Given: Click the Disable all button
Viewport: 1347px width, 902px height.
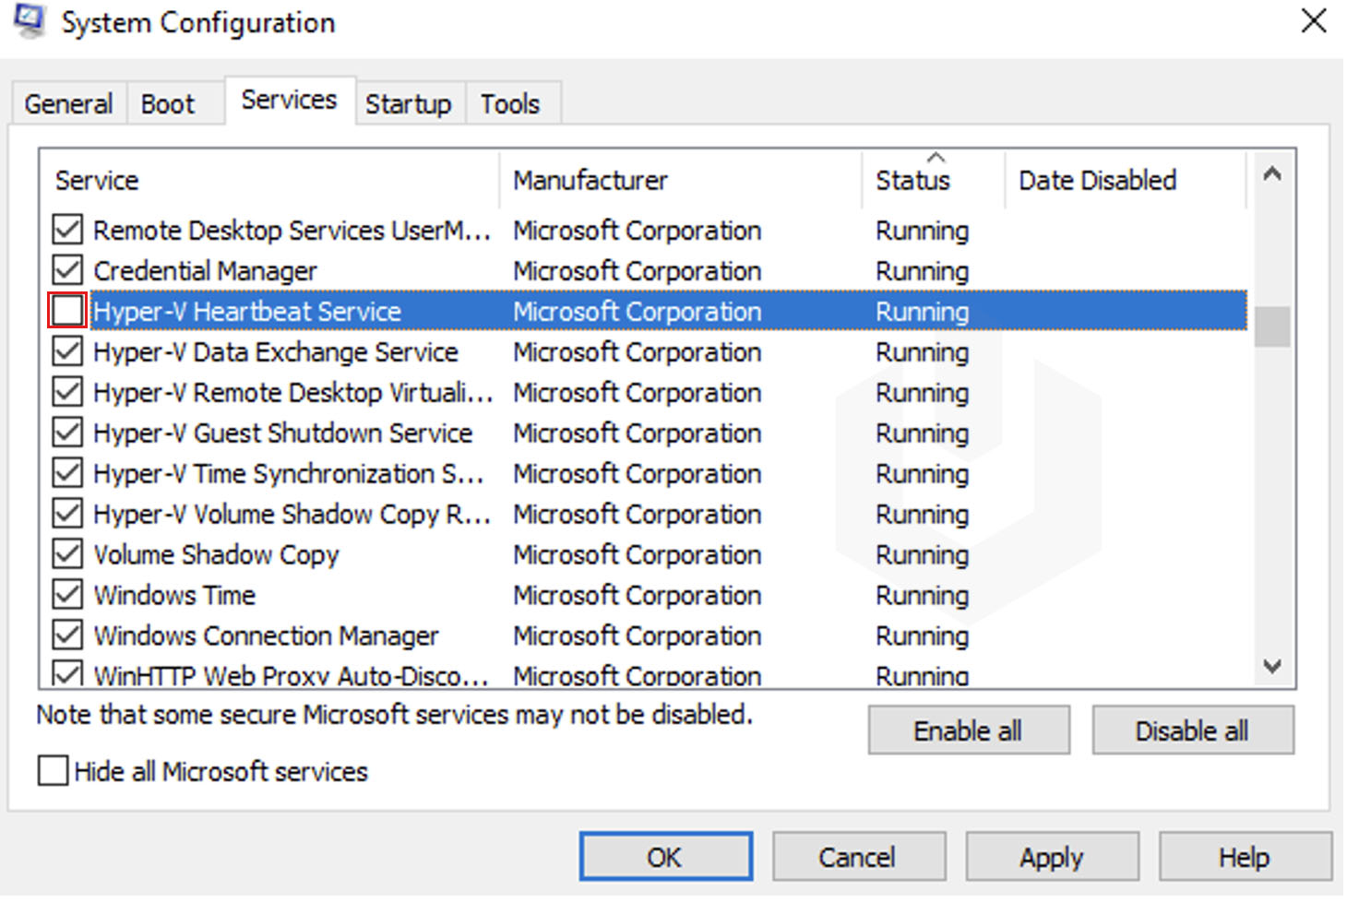Looking at the screenshot, I should pyautogui.click(x=1193, y=730).
